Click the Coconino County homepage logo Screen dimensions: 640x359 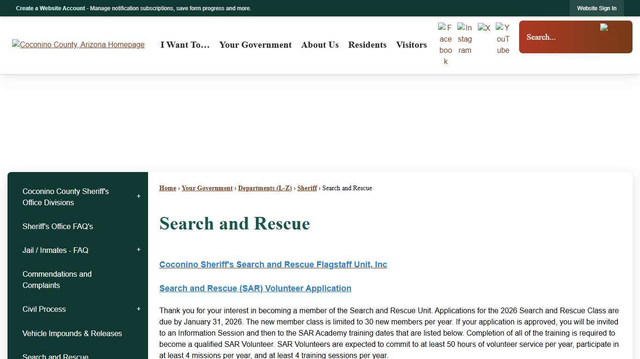pos(78,44)
